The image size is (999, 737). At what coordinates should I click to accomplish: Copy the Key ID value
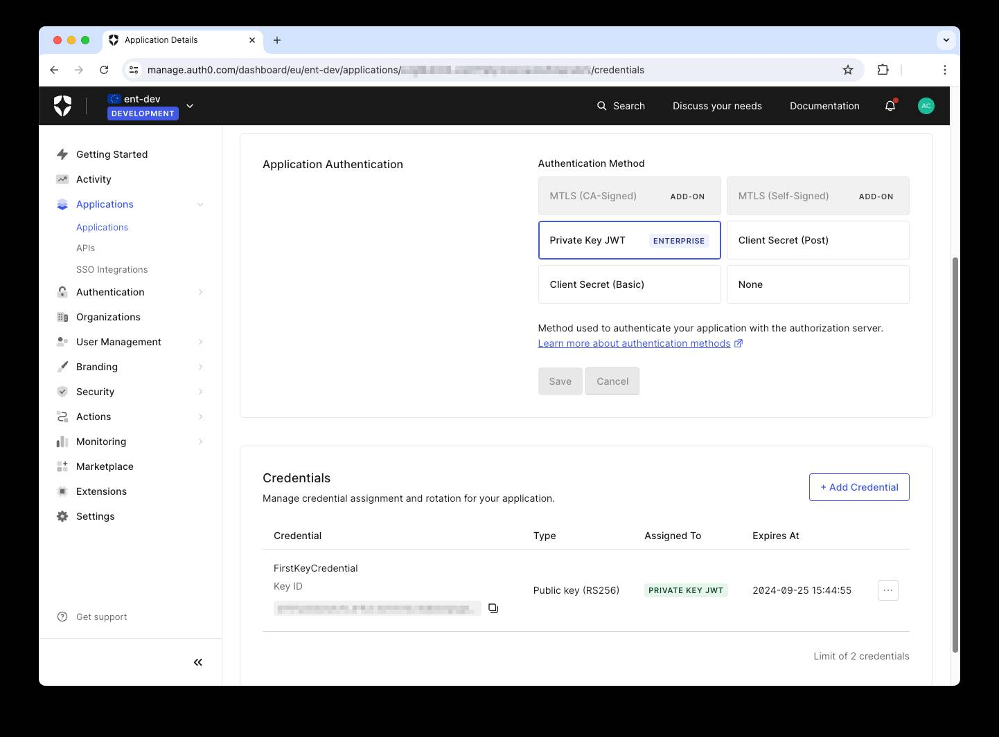(x=493, y=608)
